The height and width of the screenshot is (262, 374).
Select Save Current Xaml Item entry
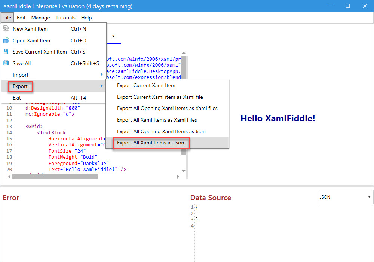click(x=53, y=52)
